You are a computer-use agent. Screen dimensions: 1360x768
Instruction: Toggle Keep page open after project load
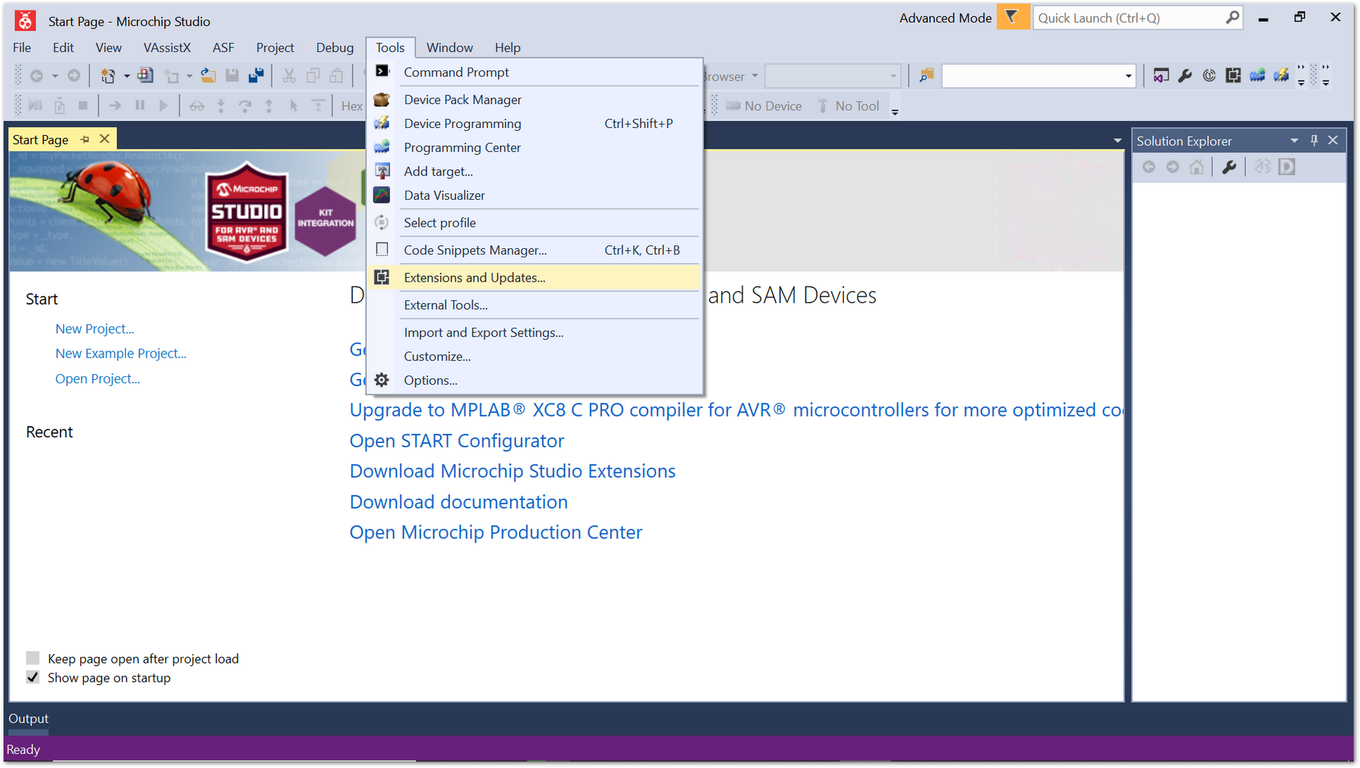pyautogui.click(x=33, y=658)
